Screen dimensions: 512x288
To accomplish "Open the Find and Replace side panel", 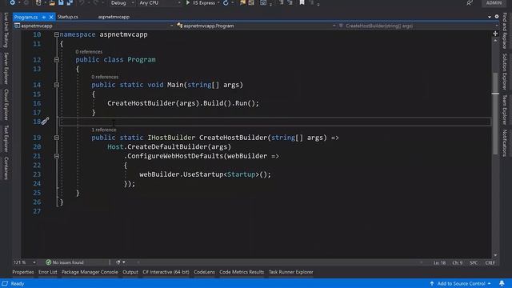I will tap(505, 30).
